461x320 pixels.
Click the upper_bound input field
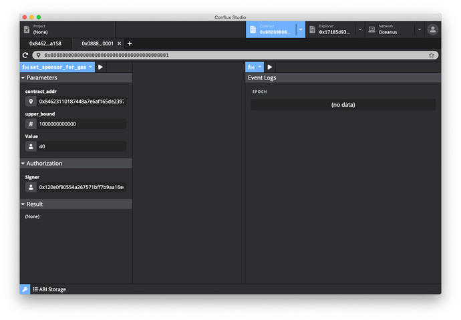coord(81,124)
